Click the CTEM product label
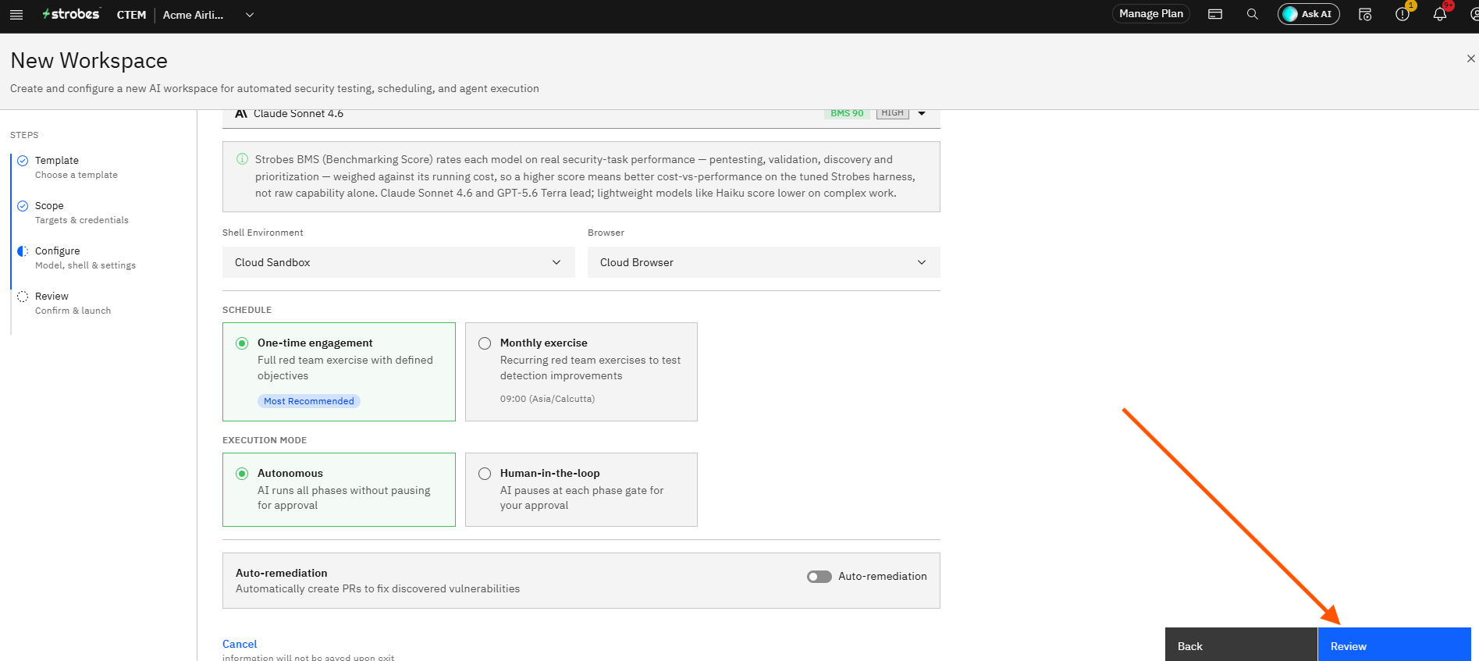 (x=131, y=15)
